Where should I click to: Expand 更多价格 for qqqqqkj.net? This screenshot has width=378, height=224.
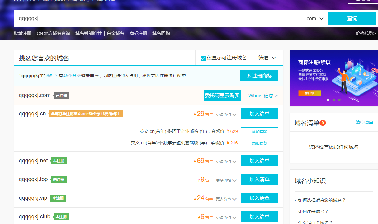226,162
